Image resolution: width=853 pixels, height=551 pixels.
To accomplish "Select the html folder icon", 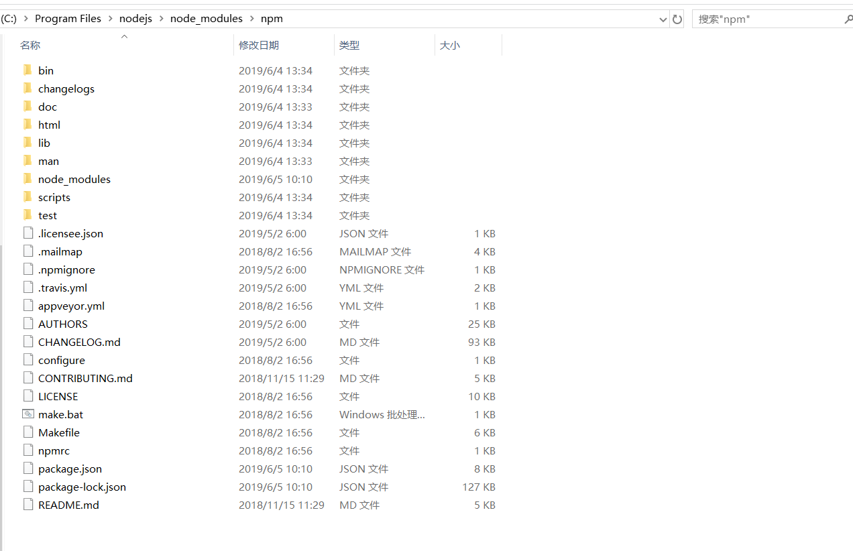I will click(x=27, y=125).
